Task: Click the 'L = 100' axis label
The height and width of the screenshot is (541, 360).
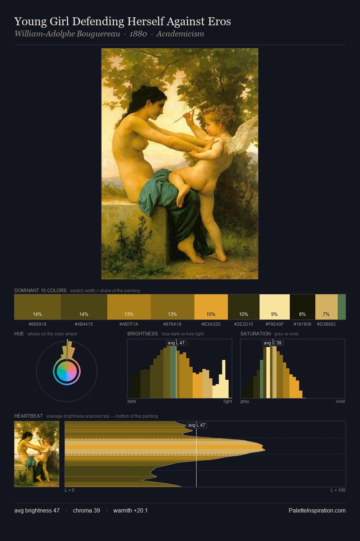Action: [x=338, y=490]
